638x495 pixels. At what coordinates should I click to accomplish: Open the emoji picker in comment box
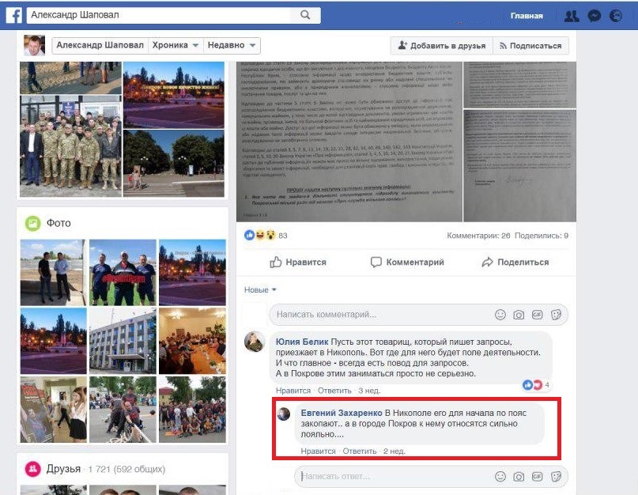[x=500, y=315]
